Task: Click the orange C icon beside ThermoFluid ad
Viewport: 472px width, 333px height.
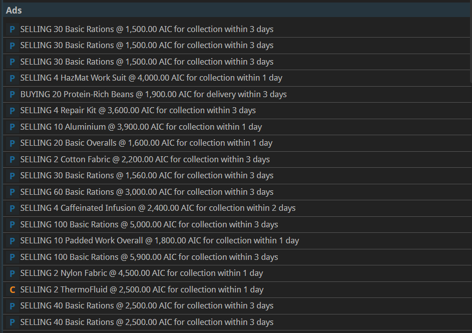Action: pos(13,290)
